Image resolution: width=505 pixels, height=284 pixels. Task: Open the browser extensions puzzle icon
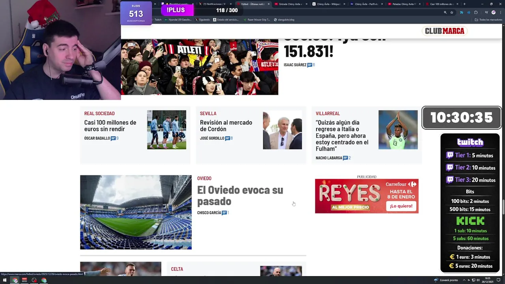point(476,12)
